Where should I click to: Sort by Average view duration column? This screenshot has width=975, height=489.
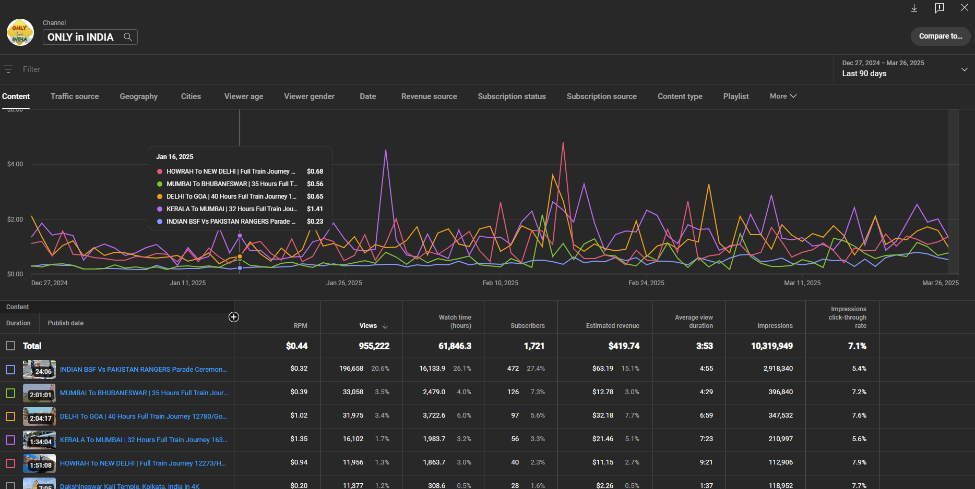click(694, 322)
